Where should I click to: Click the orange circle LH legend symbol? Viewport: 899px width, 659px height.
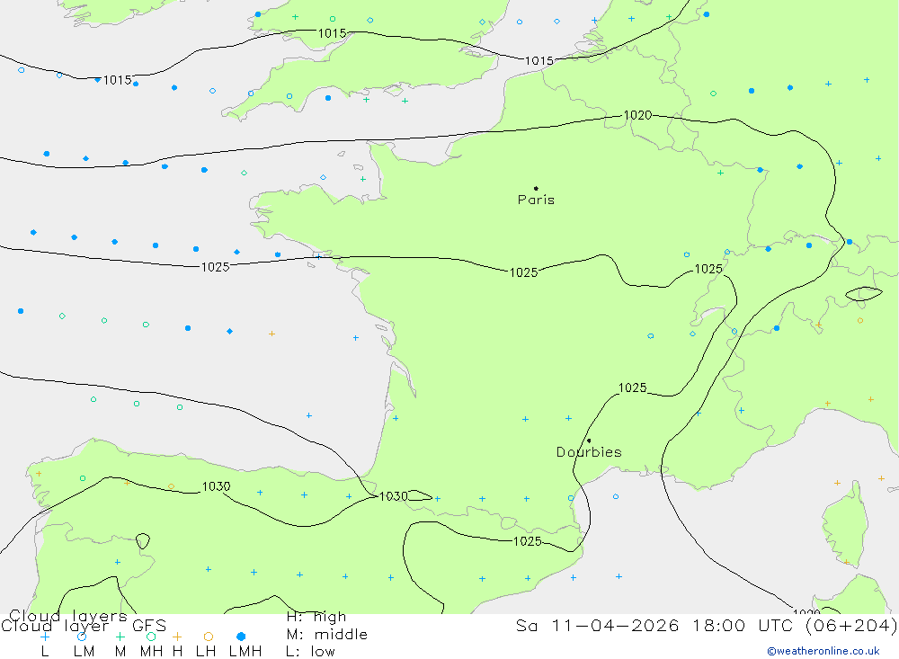pos(209,637)
